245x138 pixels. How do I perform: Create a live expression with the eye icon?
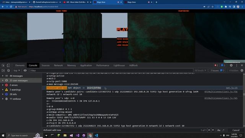click(25, 71)
